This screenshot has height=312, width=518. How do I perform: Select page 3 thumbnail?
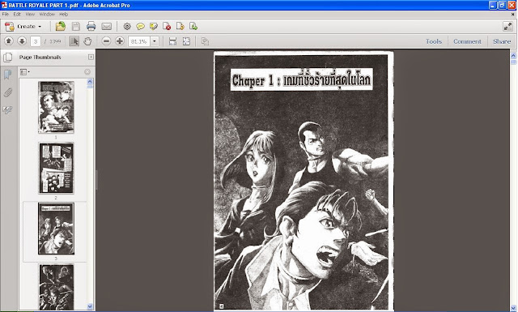click(x=56, y=229)
